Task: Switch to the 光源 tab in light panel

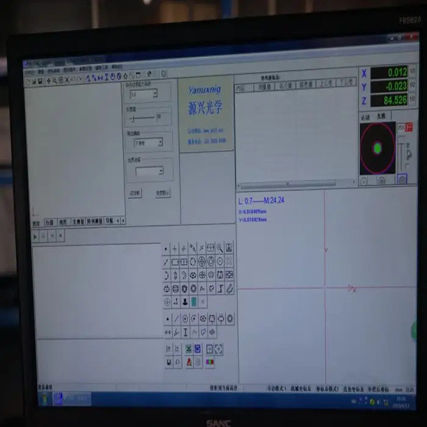Action: point(381,116)
